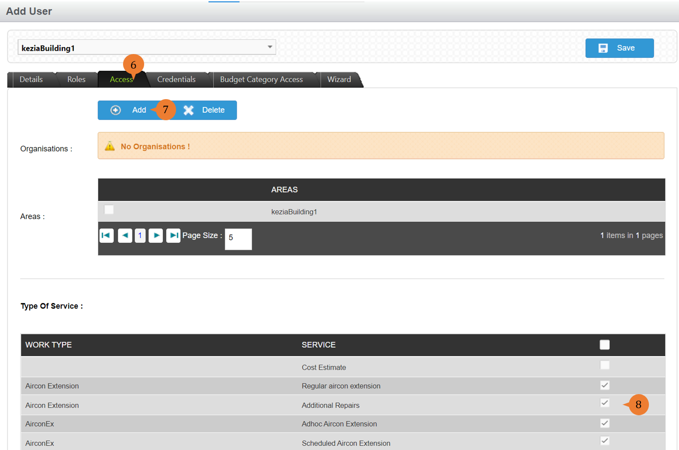
Task: Select the Access tab
Action: pyautogui.click(x=121, y=79)
